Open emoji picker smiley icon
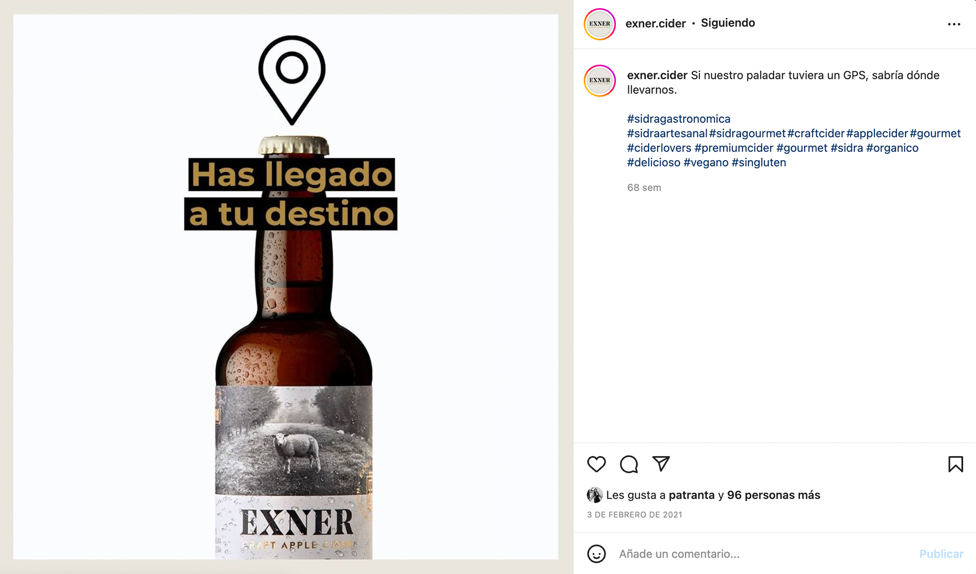This screenshot has width=976, height=574. click(596, 554)
